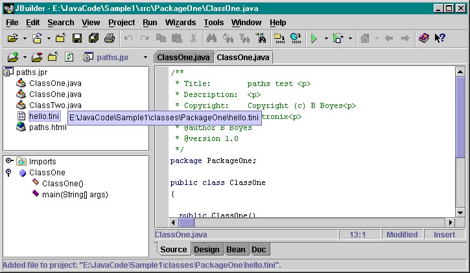Click the Save file toolbar icon
470x273 pixels.
click(77, 39)
